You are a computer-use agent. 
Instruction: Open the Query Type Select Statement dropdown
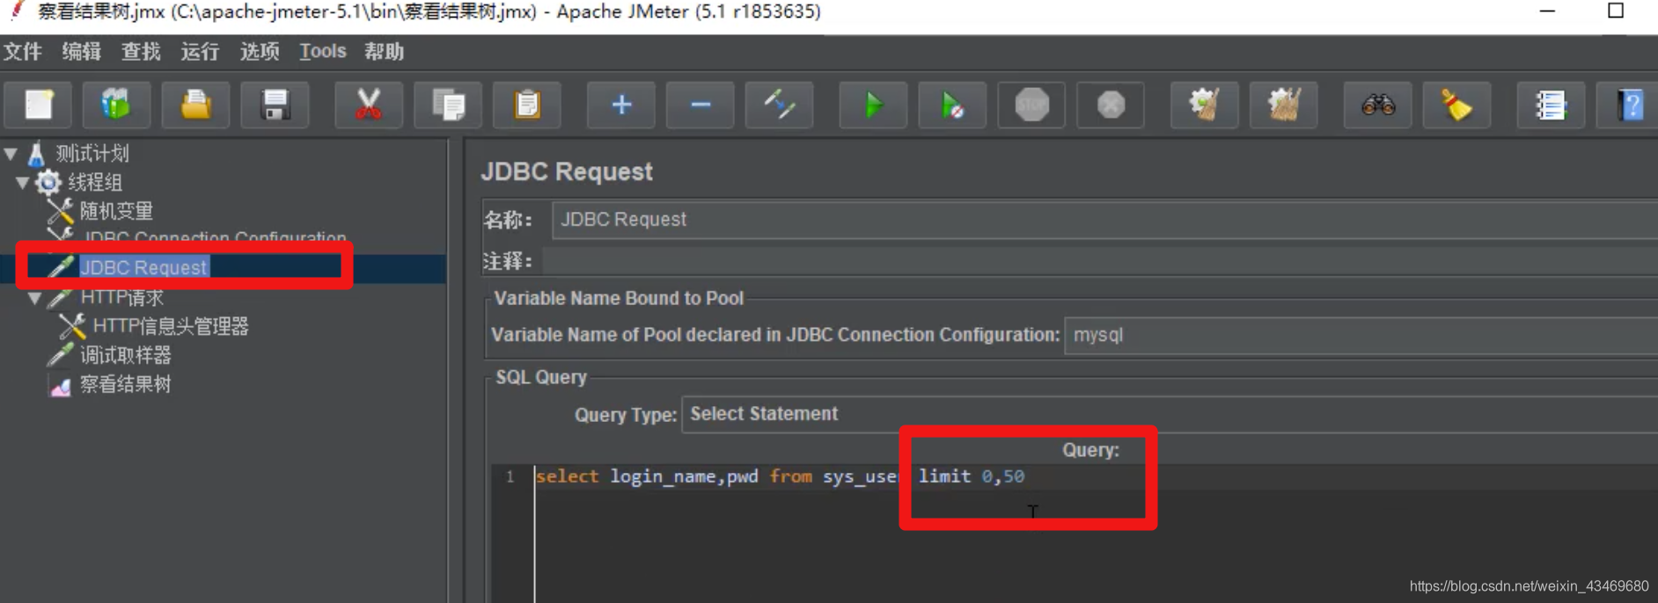pos(1170,414)
